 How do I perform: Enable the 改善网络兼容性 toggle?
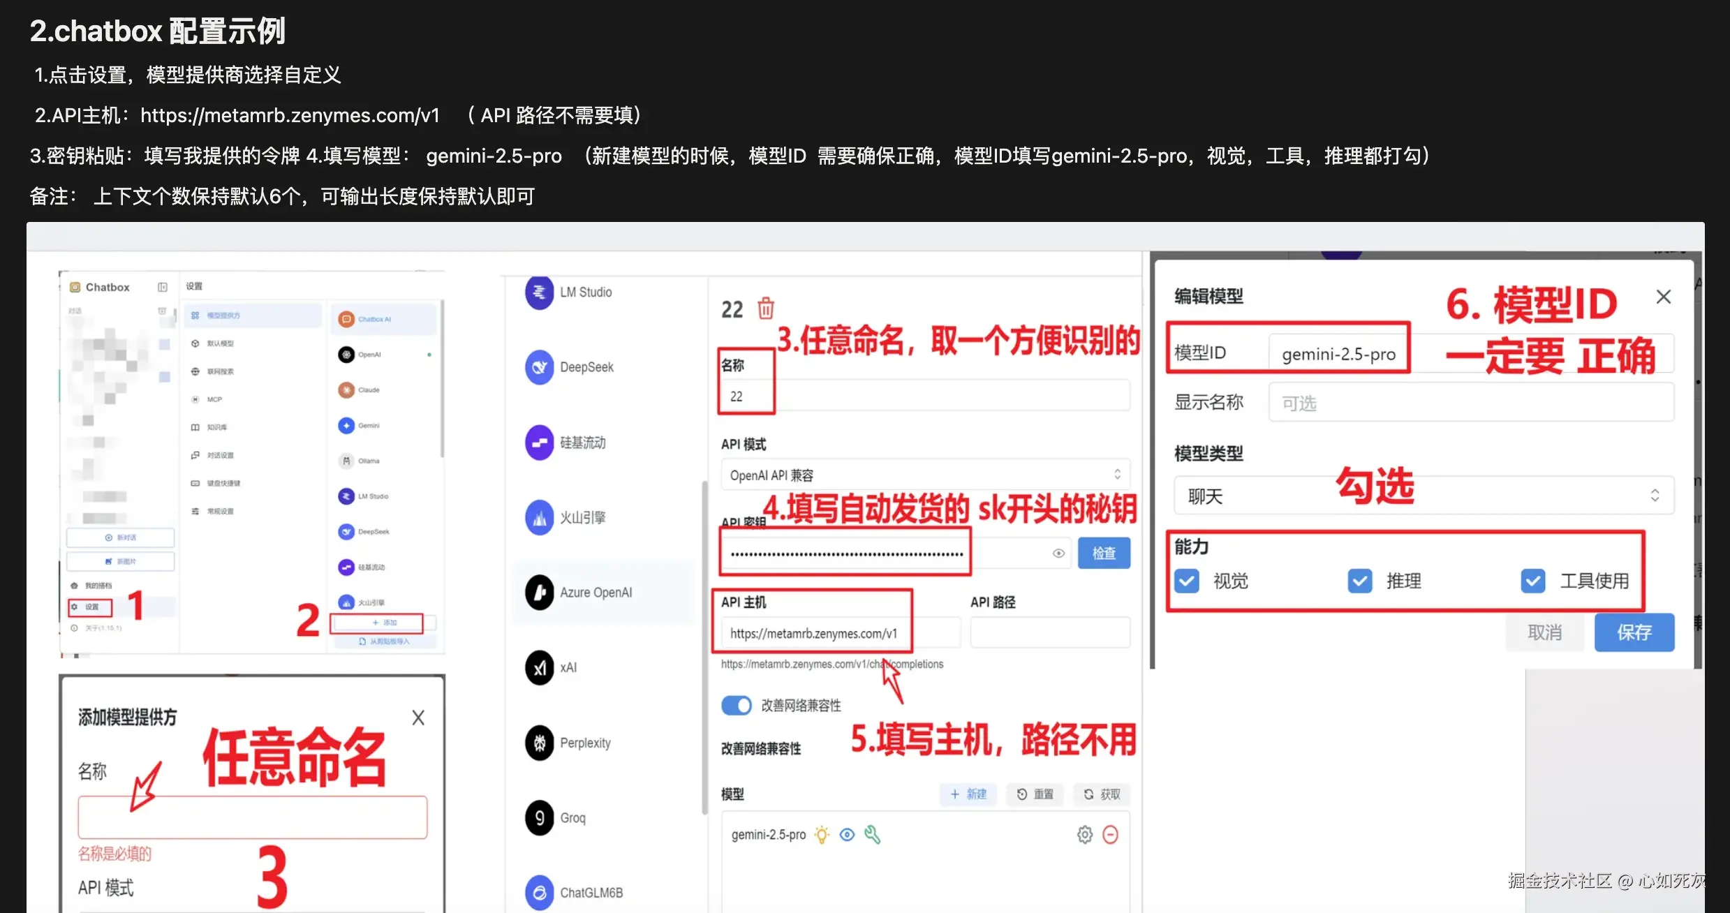(736, 706)
